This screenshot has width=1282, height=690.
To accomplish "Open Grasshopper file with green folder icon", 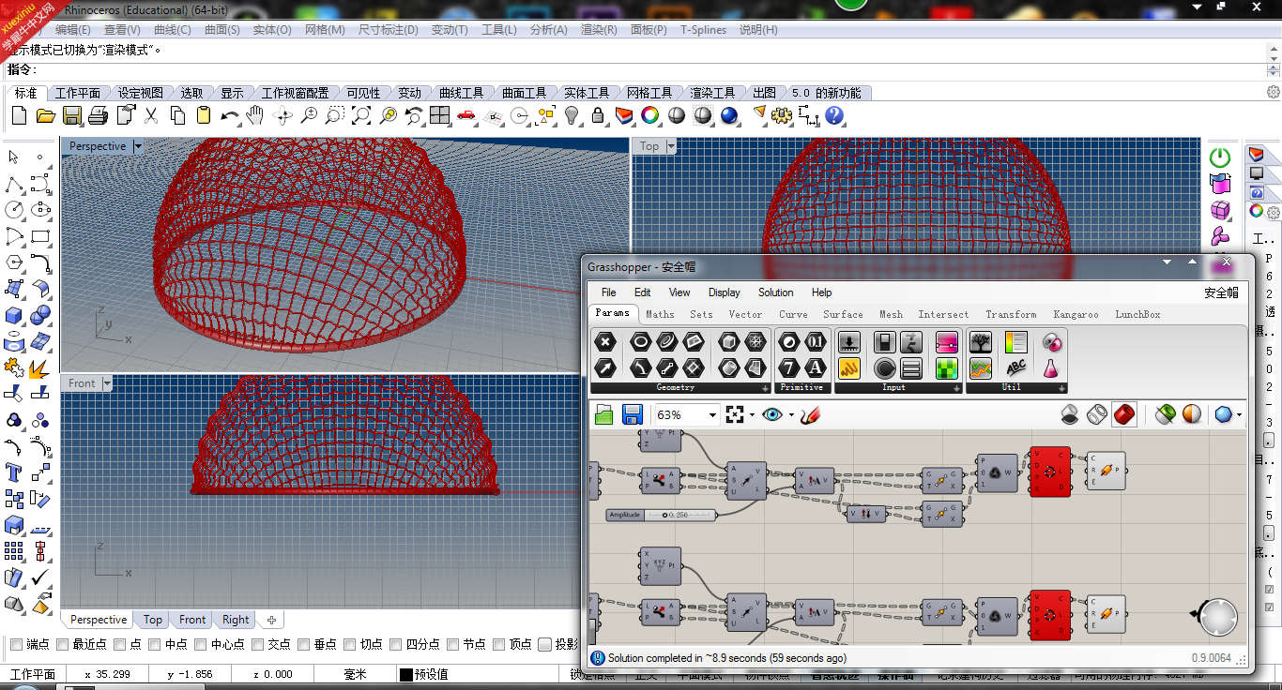I will tap(603, 414).
